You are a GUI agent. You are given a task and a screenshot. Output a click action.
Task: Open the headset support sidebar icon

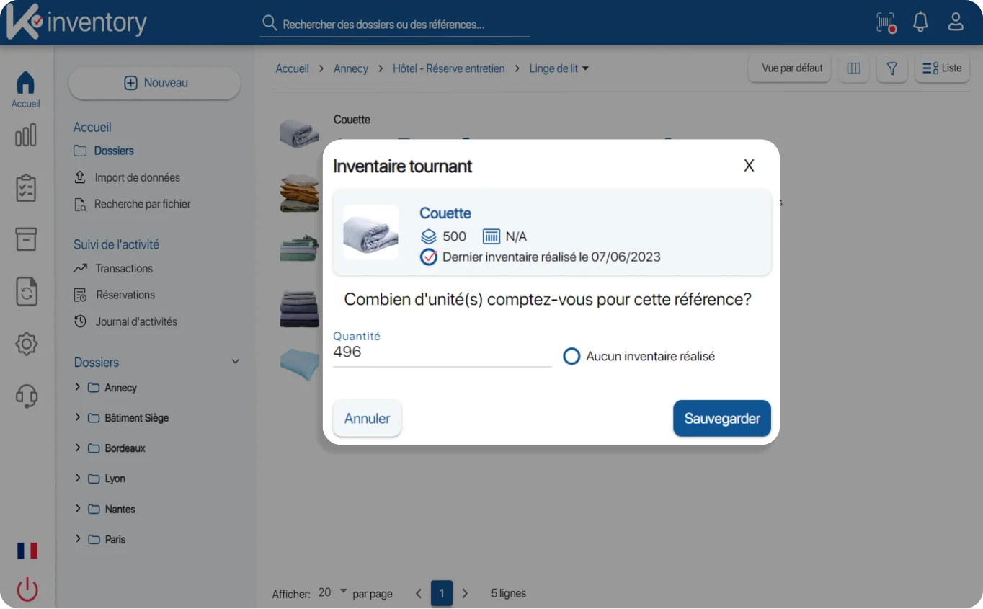pyautogui.click(x=26, y=396)
